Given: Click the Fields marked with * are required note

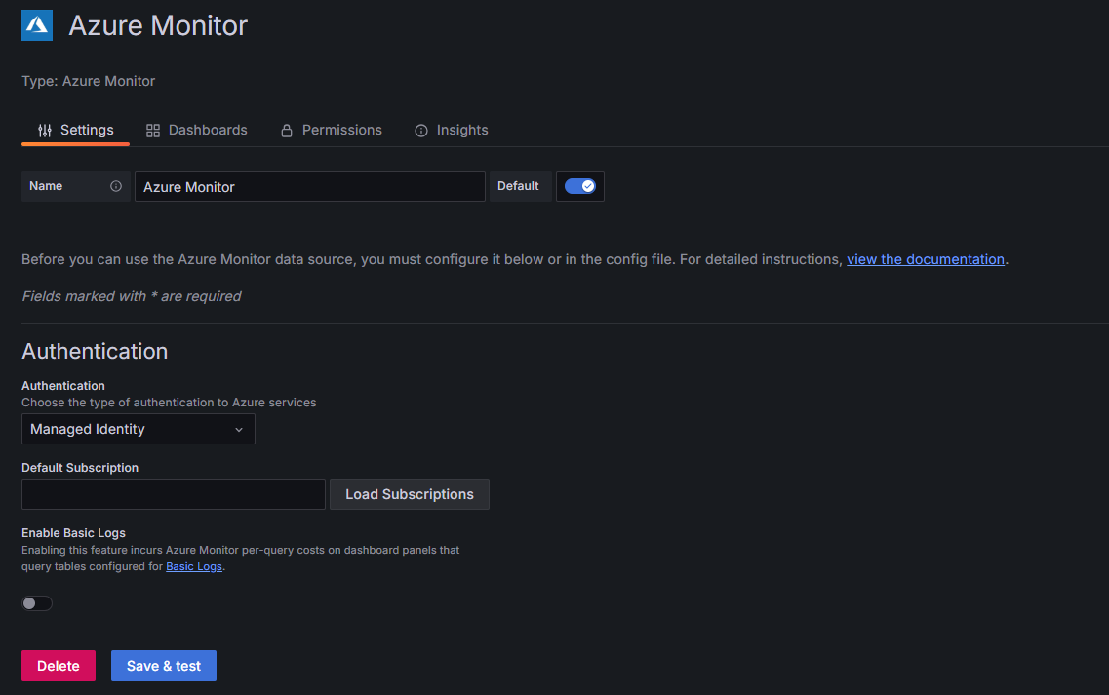Looking at the screenshot, I should coord(132,296).
